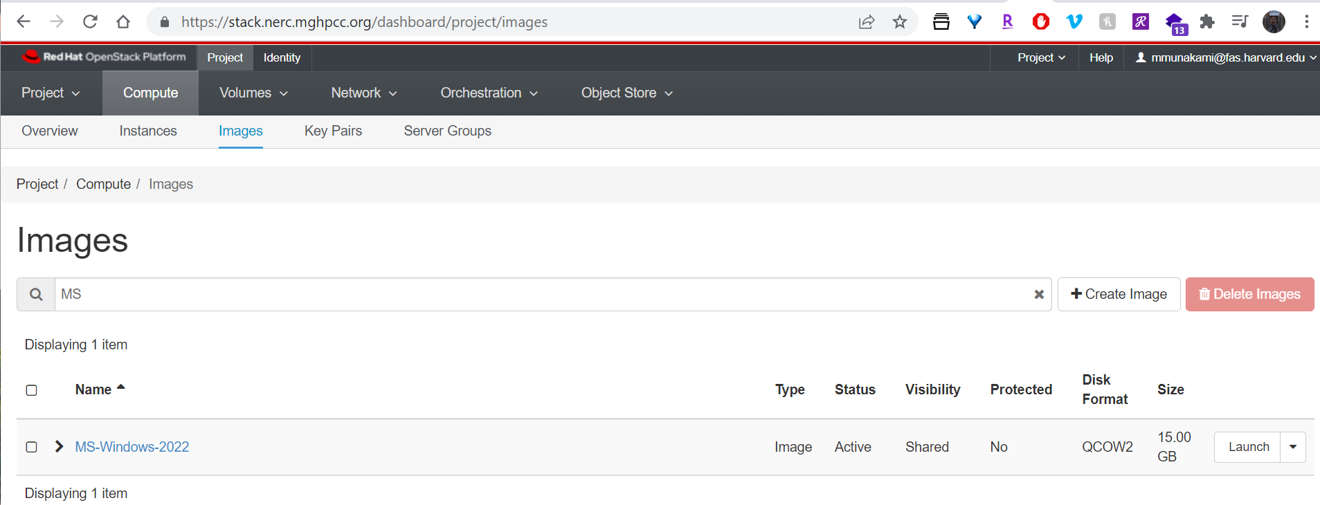This screenshot has width=1320, height=505.
Task: Click the blue V extension icon
Action: (x=1074, y=21)
